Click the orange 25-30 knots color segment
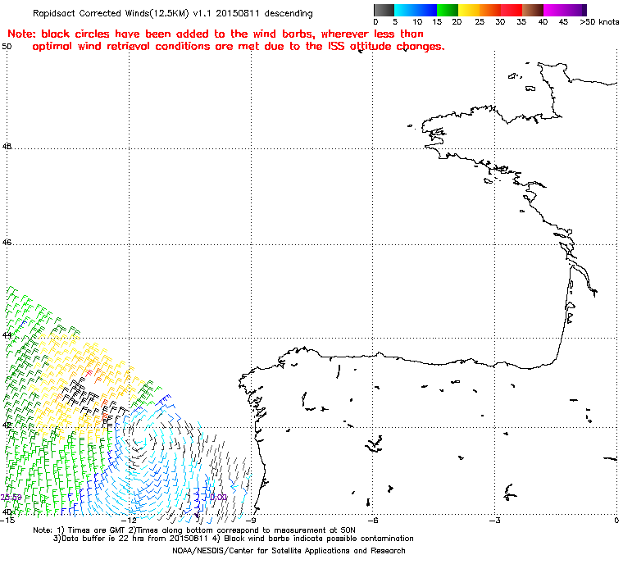The height and width of the screenshot is (564, 623). 490,10
